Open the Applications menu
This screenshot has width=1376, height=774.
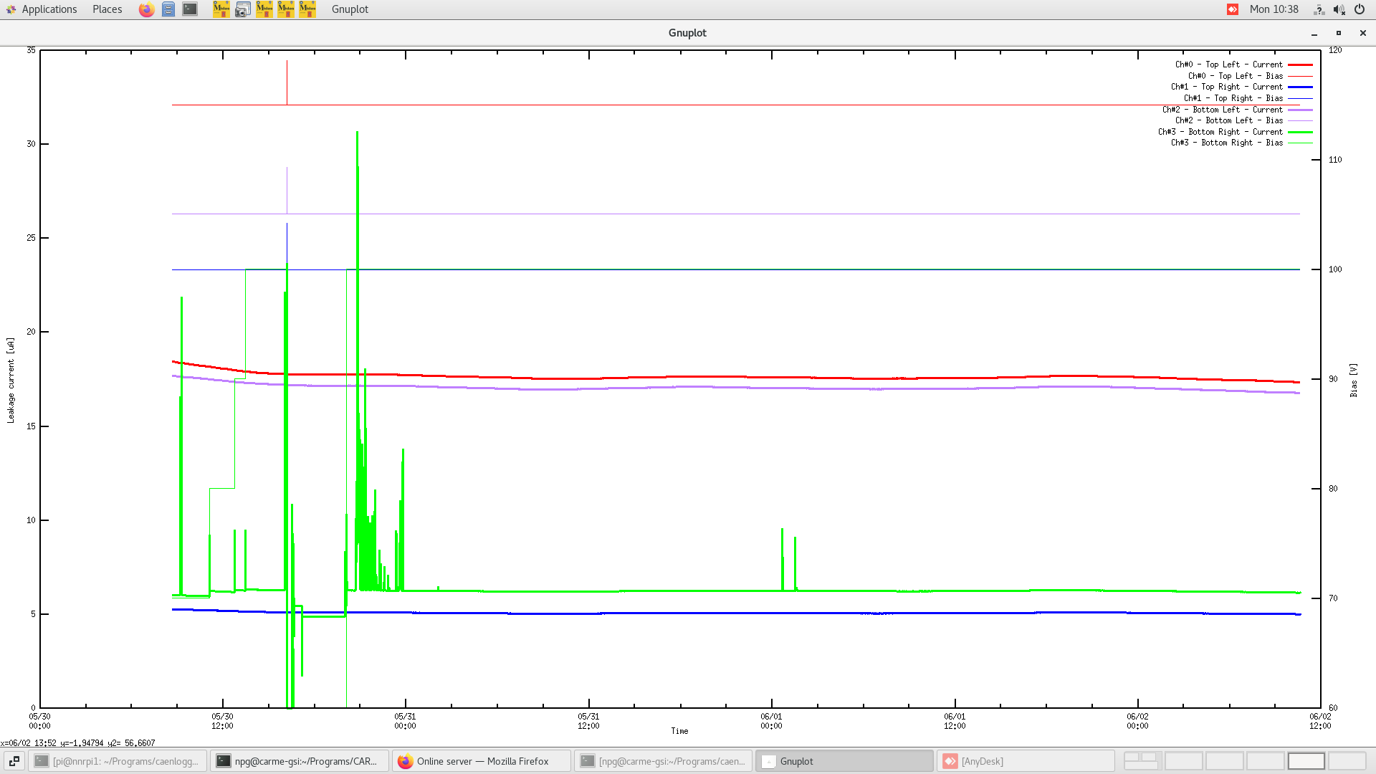[x=49, y=9]
